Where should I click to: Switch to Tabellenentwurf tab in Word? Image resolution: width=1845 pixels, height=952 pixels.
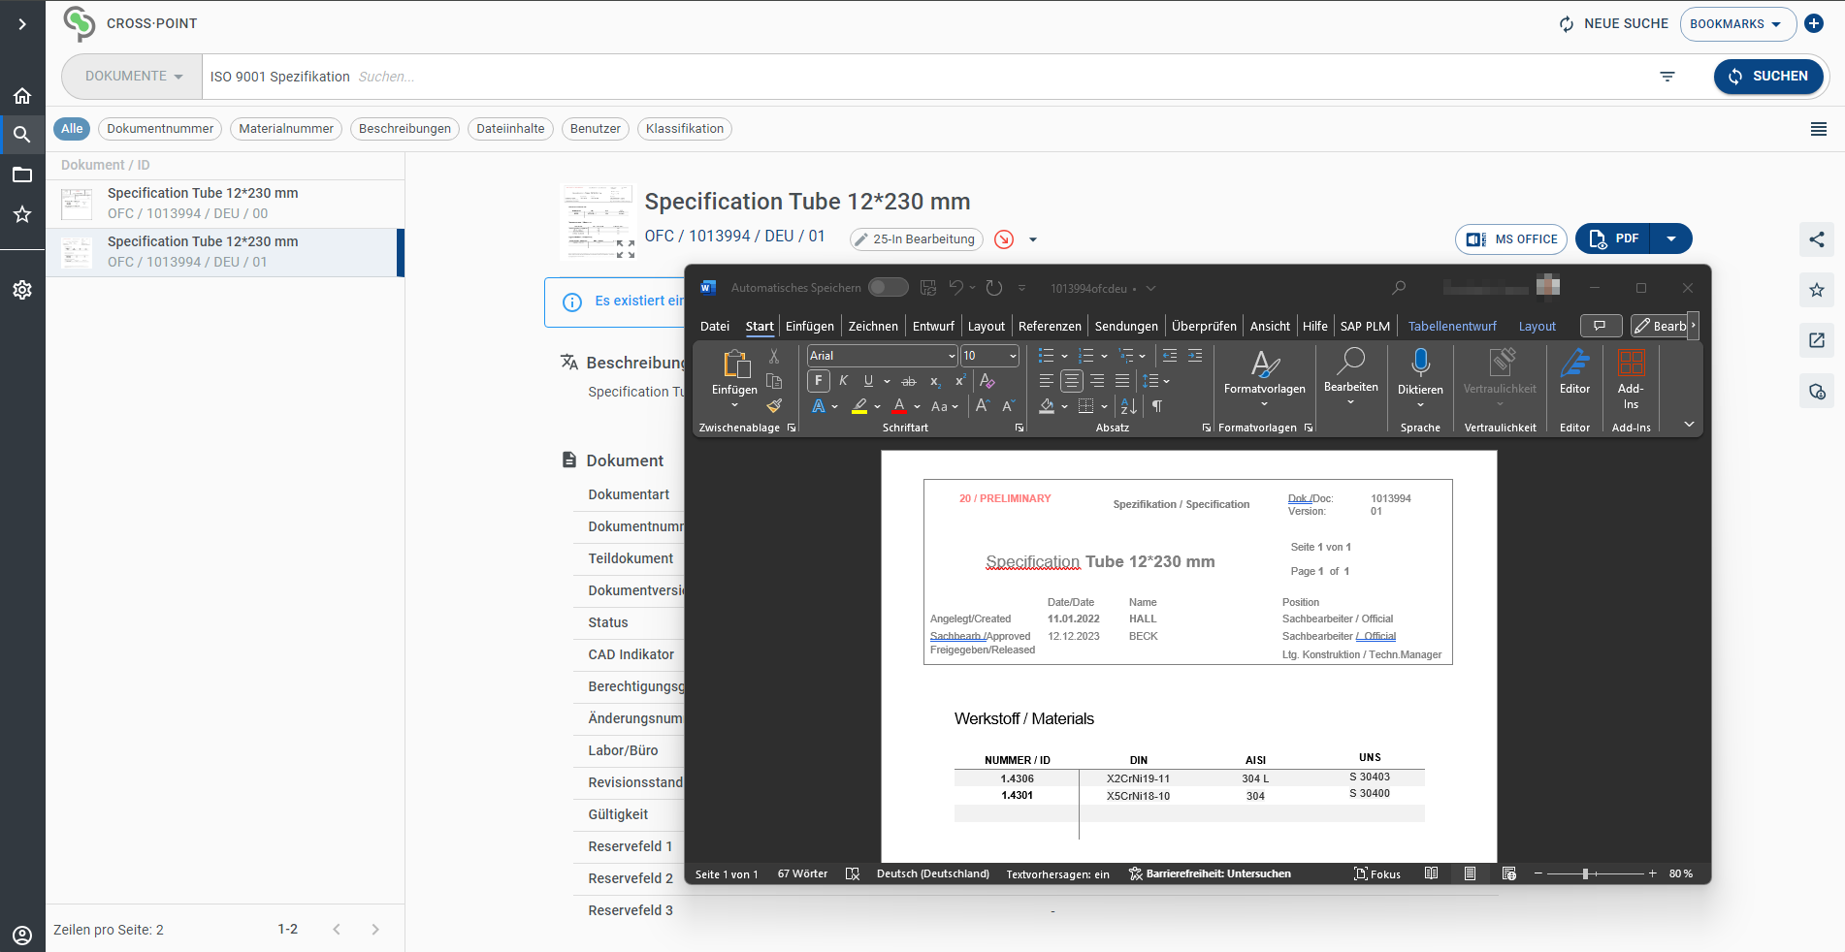coord(1452,327)
